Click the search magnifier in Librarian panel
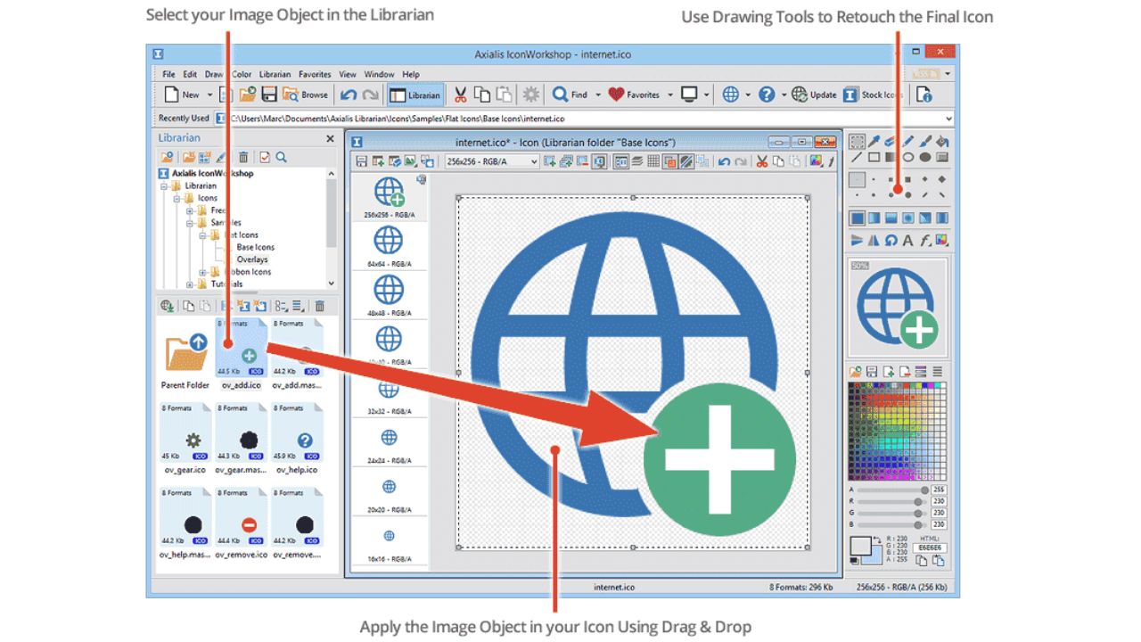Image resolution: width=1141 pixels, height=642 pixels. [281, 158]
